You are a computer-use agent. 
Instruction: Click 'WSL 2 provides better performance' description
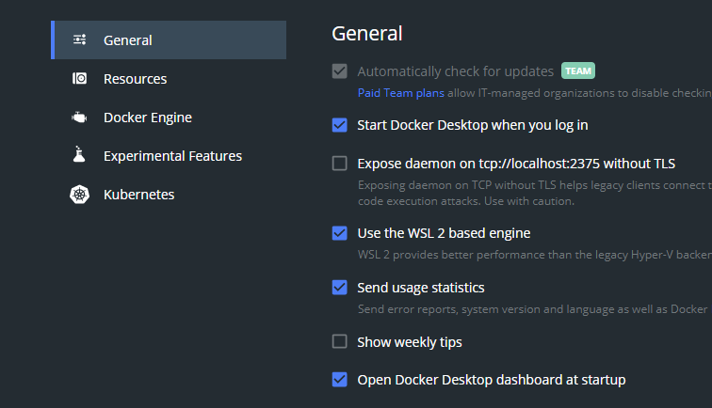535,255
